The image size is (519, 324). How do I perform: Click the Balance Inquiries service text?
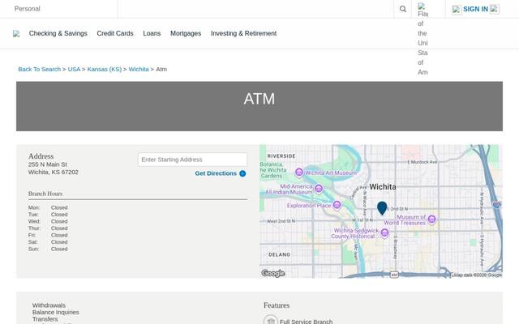(x=56, y=312)
